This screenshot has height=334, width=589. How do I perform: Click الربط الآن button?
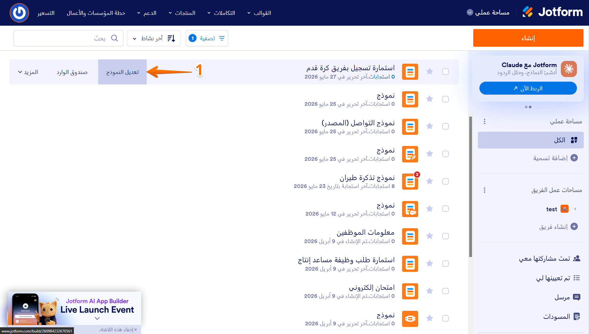[x=528, y=88]
